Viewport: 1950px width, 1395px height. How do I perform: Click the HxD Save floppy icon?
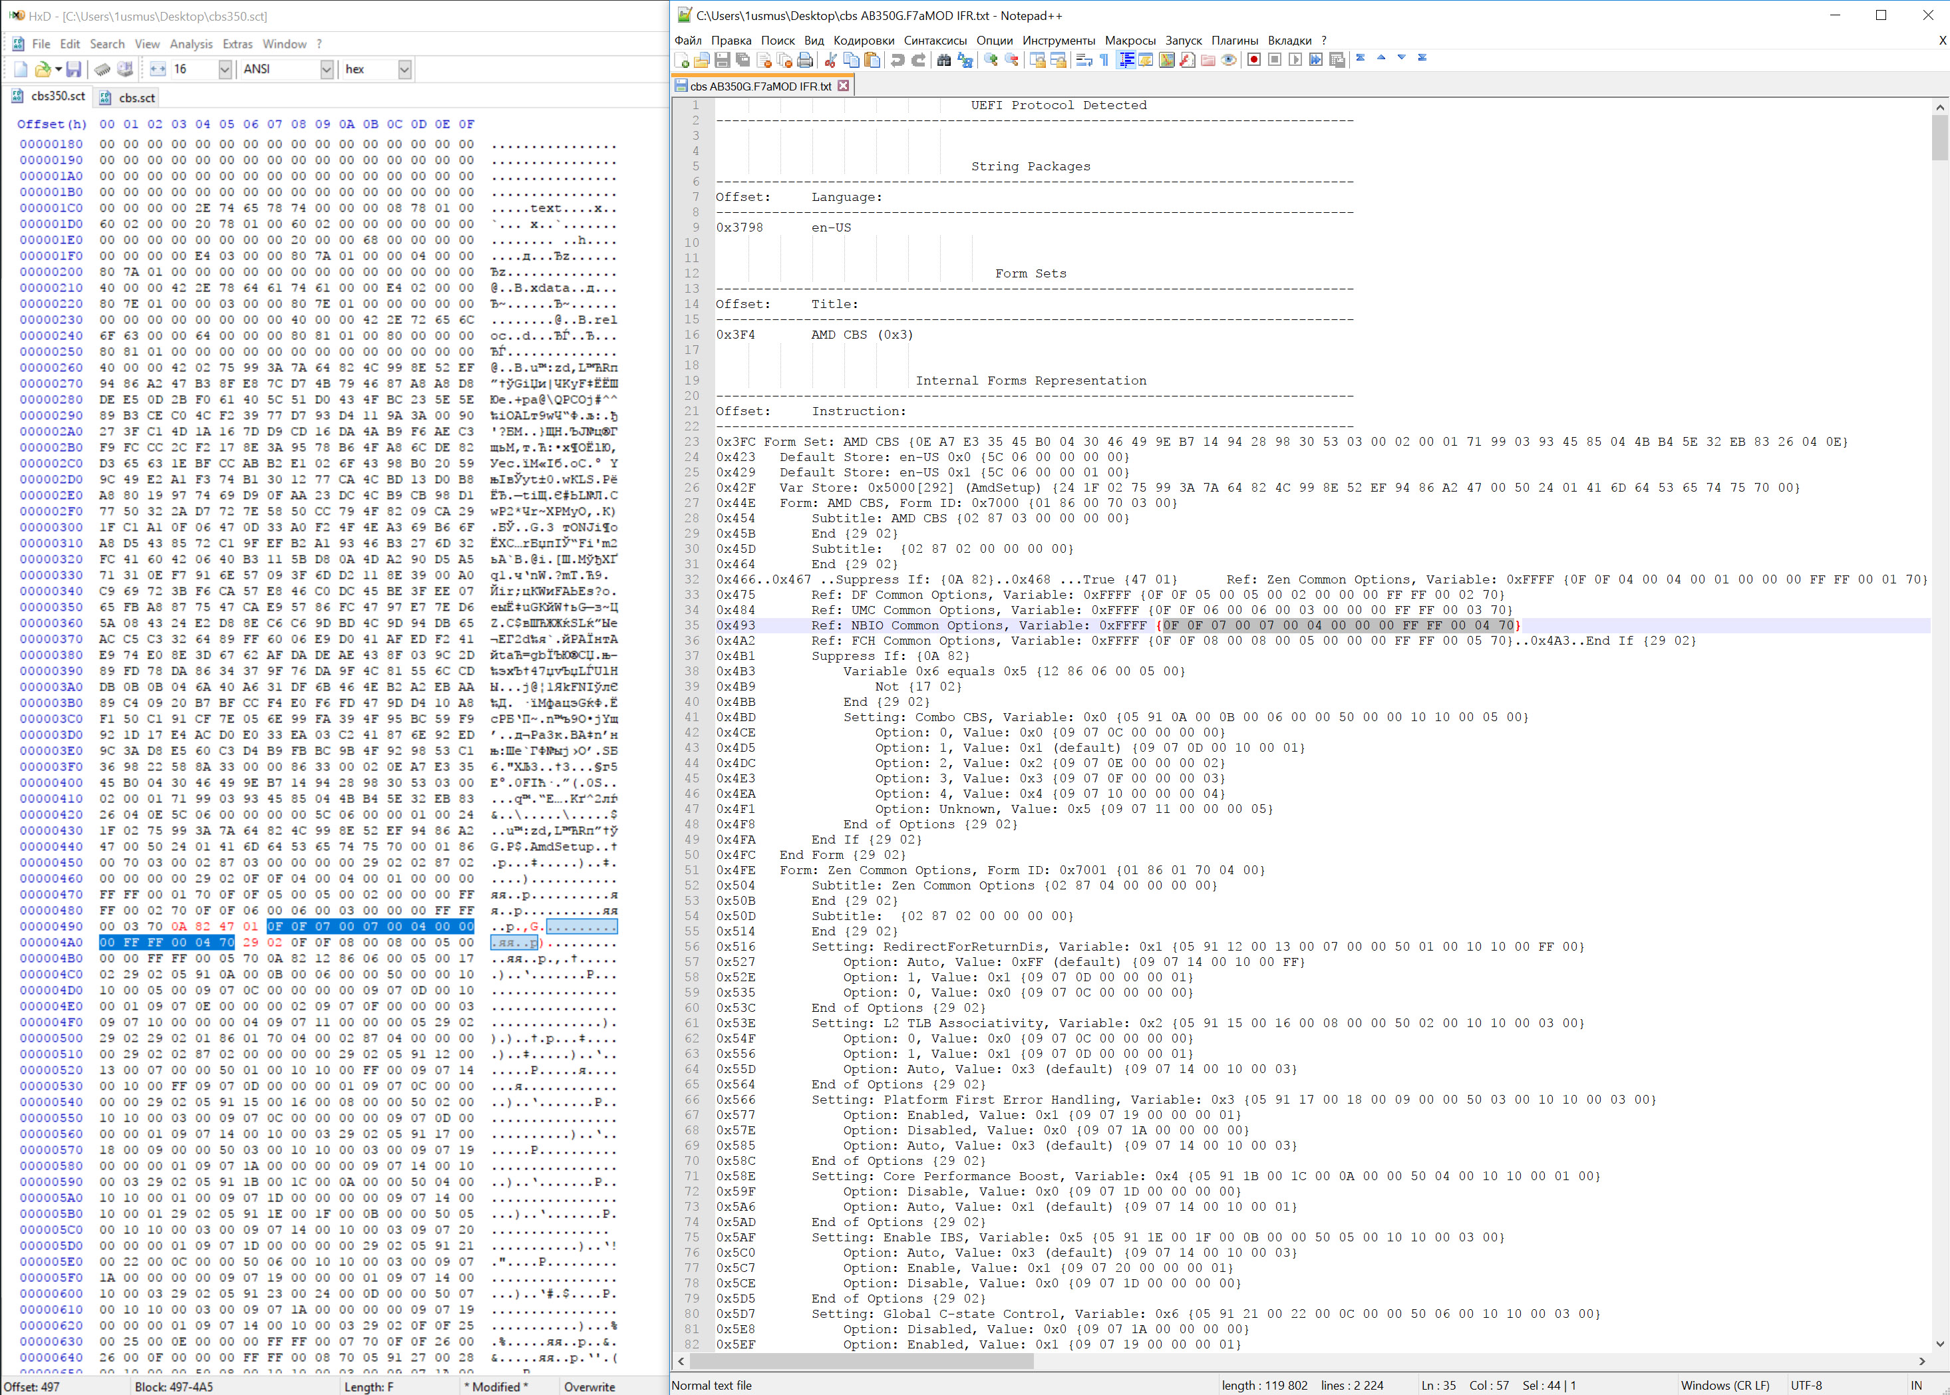tap(74, 69)
